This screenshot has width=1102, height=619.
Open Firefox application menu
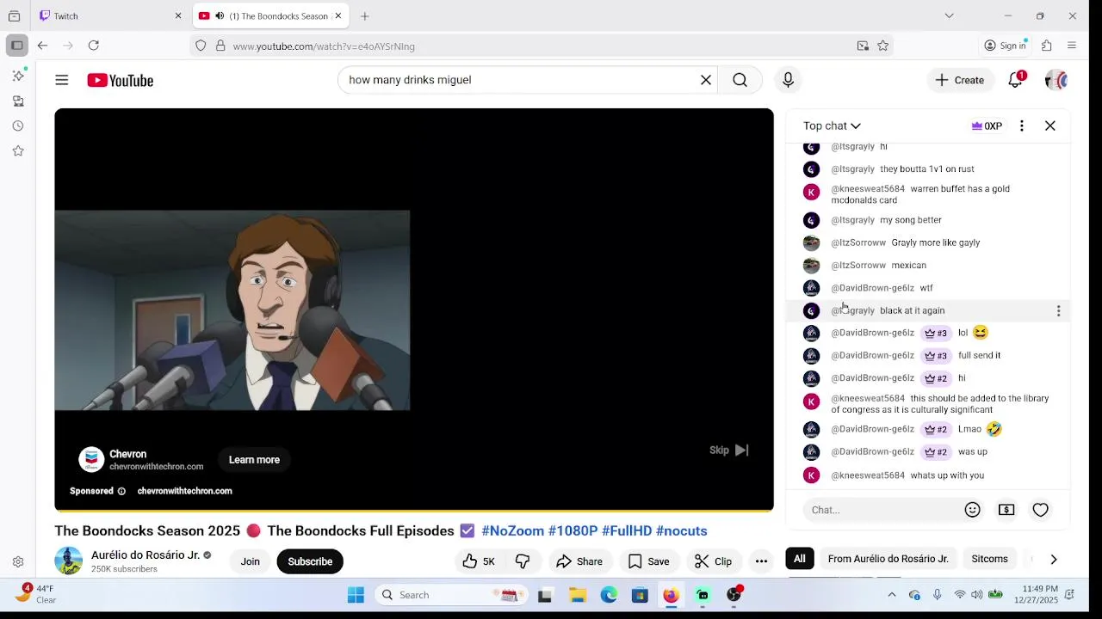tap(1072, 46)
